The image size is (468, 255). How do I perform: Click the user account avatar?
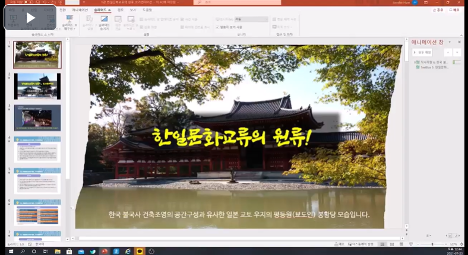pos(415,2)
